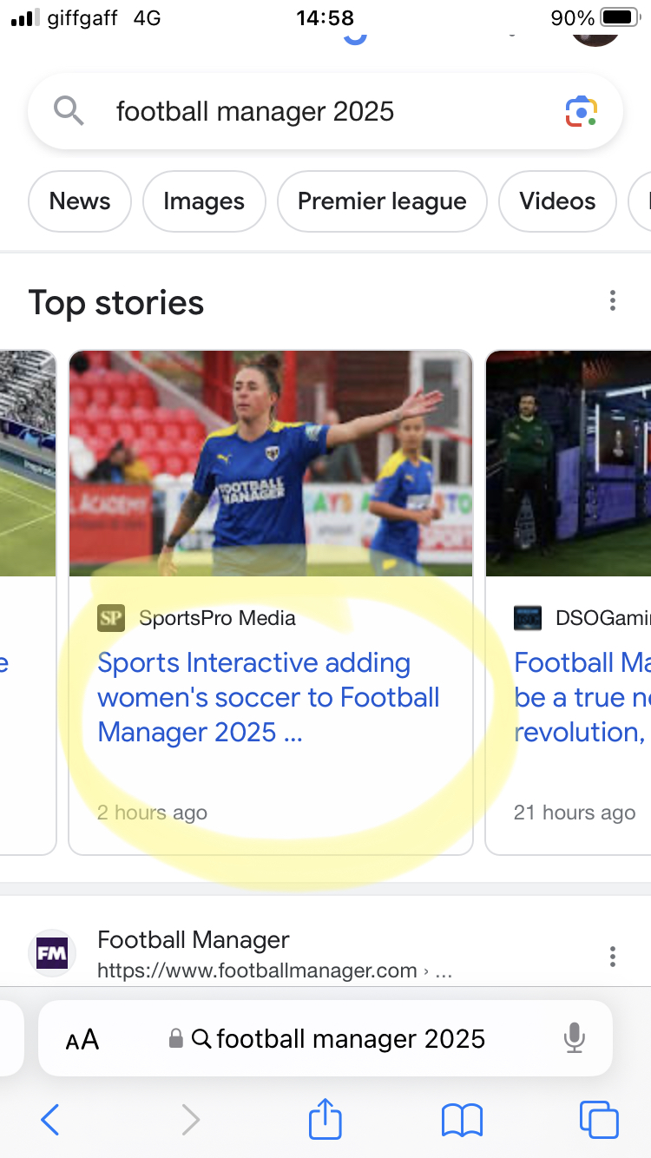Open the DSOGaming story thumbnail image
This screenshot has height=1158, width=651.
click(569, 463)
